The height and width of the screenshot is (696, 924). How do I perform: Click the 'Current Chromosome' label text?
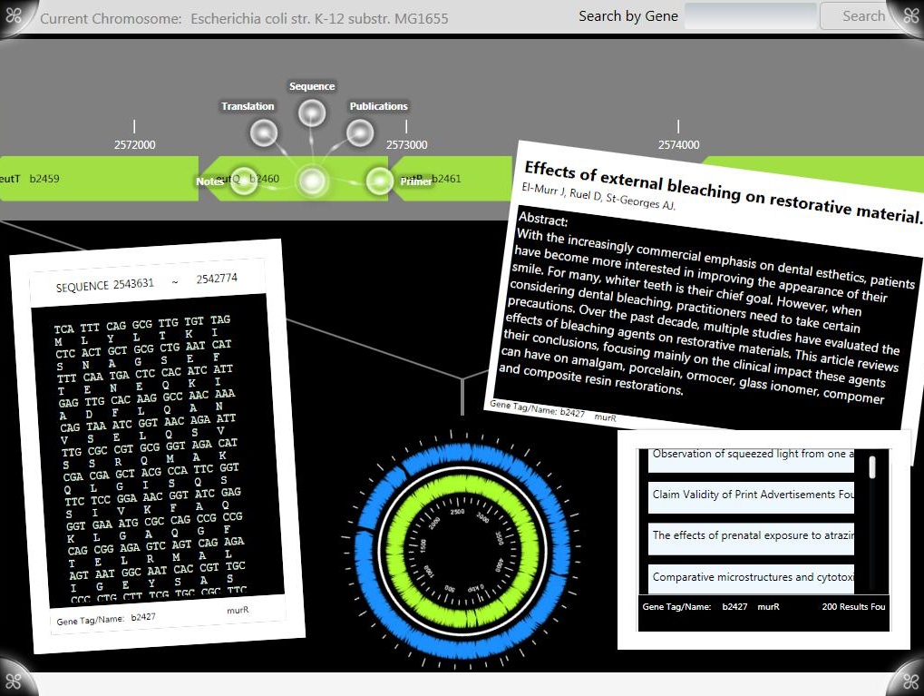(111, 18)
